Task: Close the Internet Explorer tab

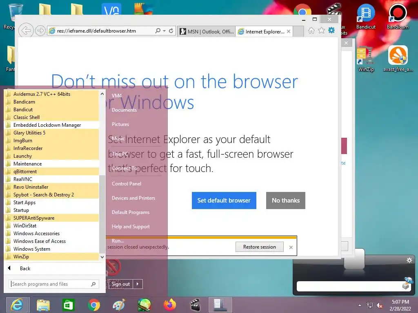Action: pyautogui.click(x=289, y=31)
